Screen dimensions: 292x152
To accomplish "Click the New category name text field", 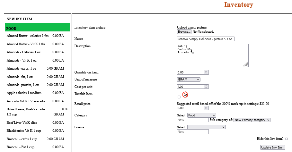I will (193, 120).
